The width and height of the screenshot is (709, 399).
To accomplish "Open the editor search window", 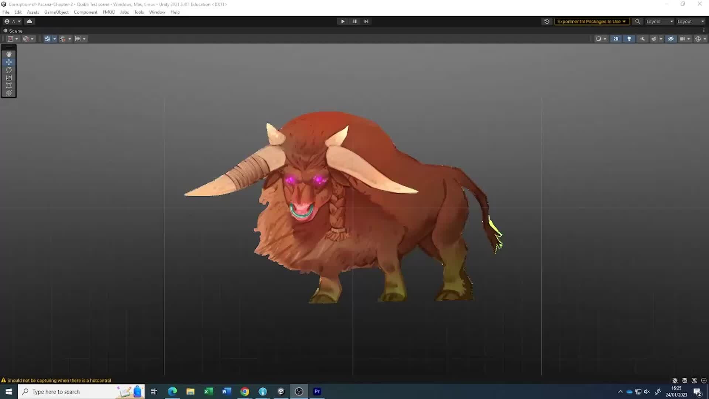I will (637, 21).
